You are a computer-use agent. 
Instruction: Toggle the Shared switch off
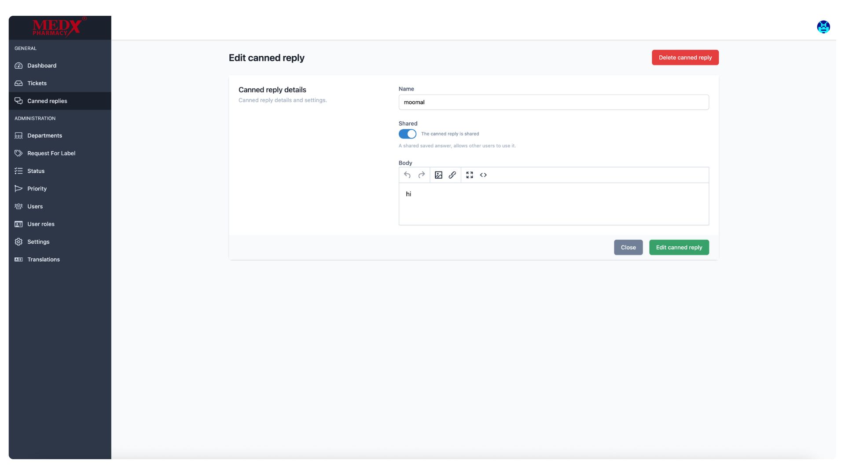[407, 134]
